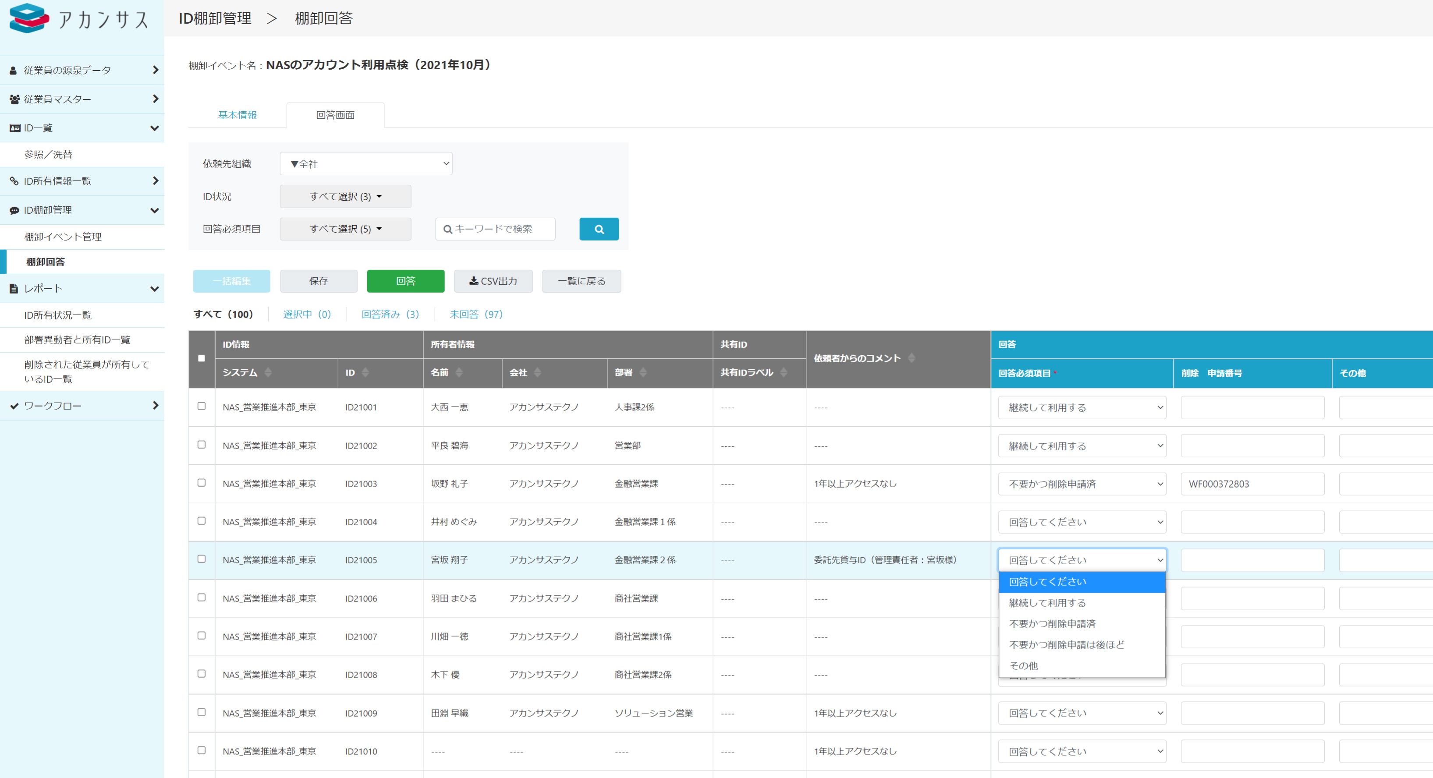Screen dimensions: 1433x778
Task: Export the list via CSV出力
Action: point(493,281)
